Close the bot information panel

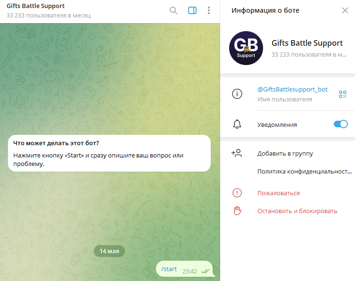pos(345,10)
